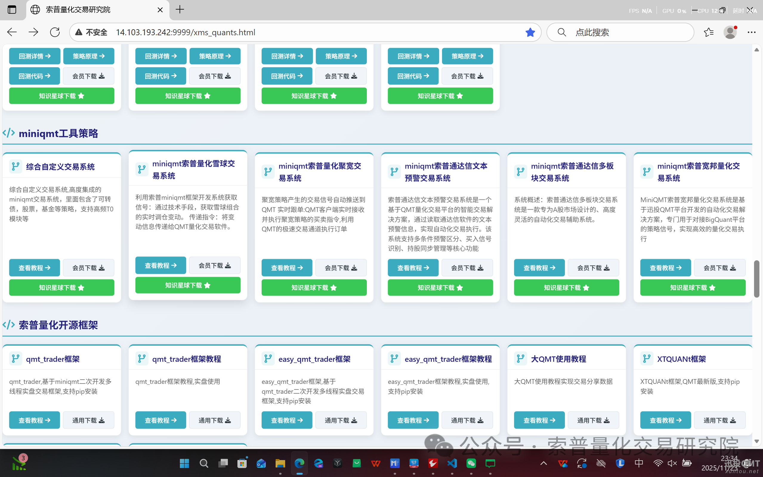Click the browser profile avatar
This screenshot has width=763, height=477.
click(x=730, y=32)
